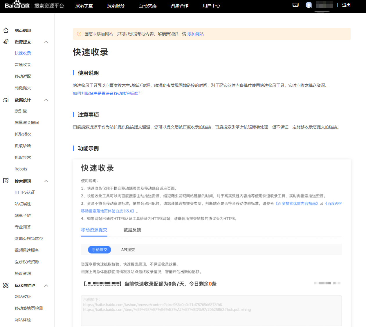
Task: Open 视频极速服务 in the sidebar
Action: (27, 250)
